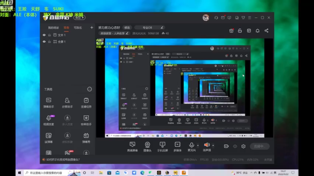The width and height of the screenshot is (314, 176).
Task: Open the Windows Start menu
Action: 19,173
